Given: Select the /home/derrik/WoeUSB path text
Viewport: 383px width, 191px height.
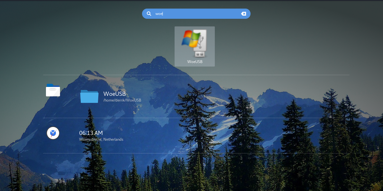Looking at the screenshot, I should tap(122, 100).
